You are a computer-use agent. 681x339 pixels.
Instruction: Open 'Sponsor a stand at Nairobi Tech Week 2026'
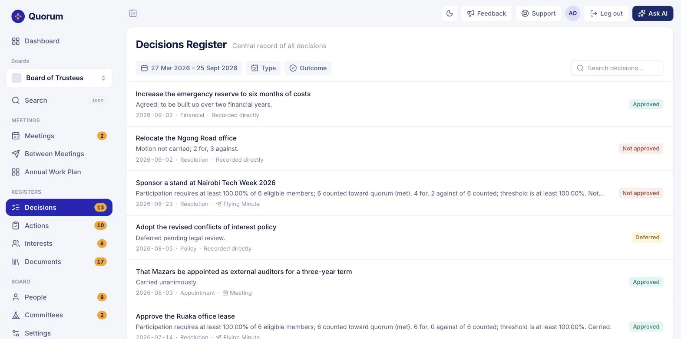click(400, 193)
